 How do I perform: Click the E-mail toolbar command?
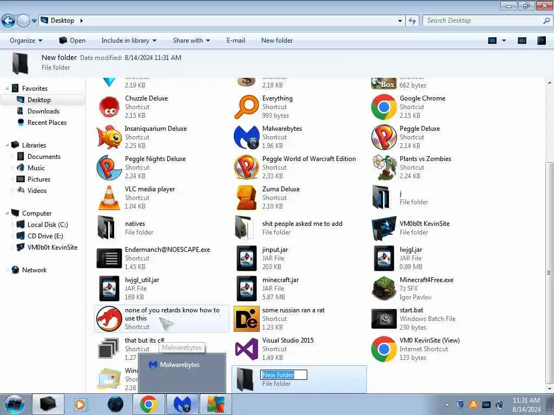click(x=236, y=41)
